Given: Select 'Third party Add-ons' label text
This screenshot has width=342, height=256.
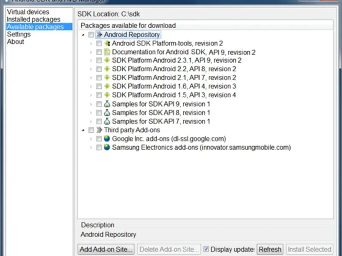Looking at the screenshot, I should pos(132,130).
